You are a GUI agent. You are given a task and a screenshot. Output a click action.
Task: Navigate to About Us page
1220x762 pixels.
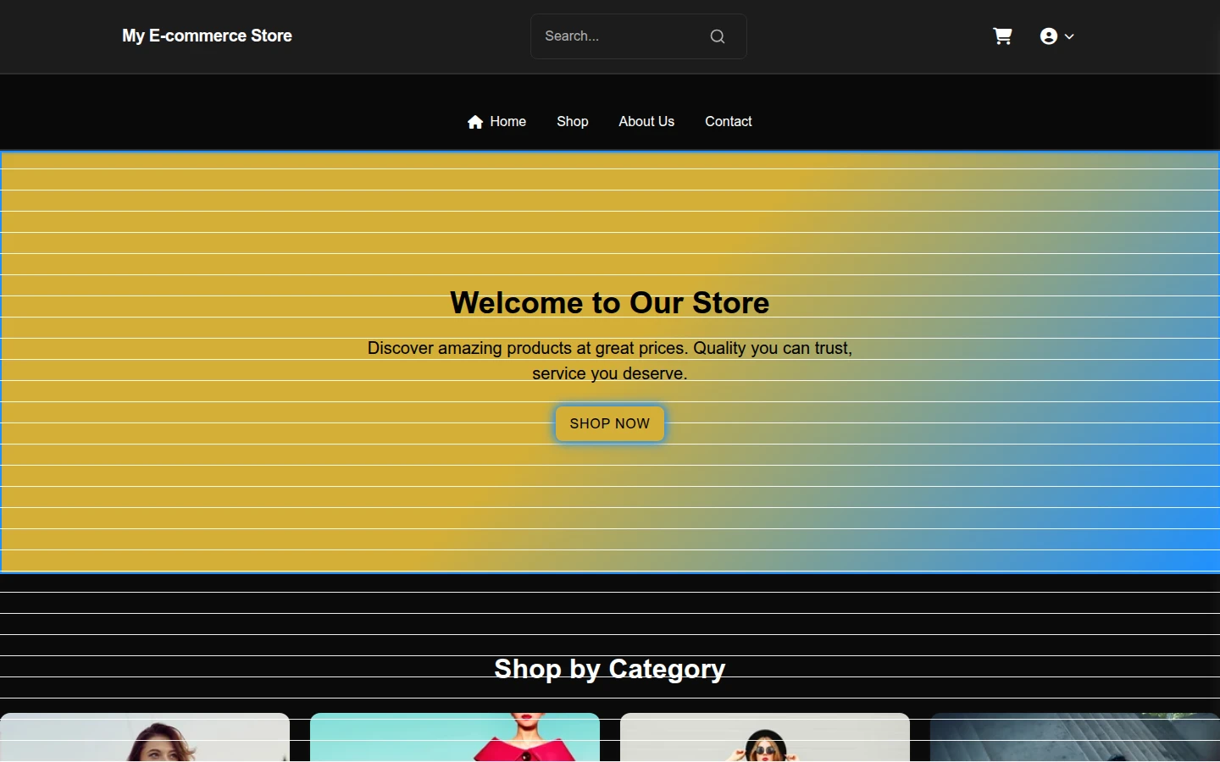(x=646, y=122)
